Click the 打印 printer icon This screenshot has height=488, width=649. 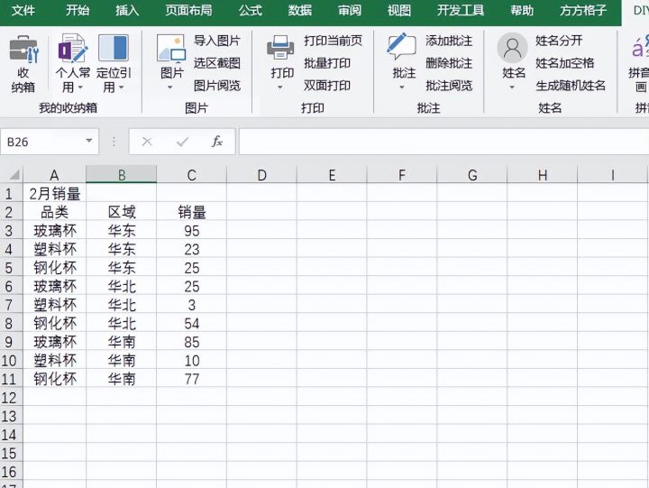click(x=280, y=48)
